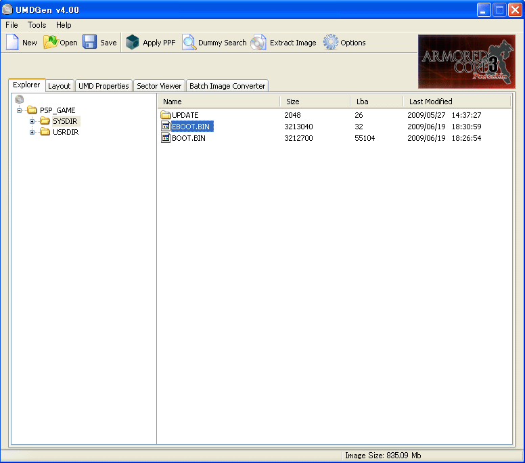Click the 2009/06/19 18:26:54 date cell

point(444,137)
